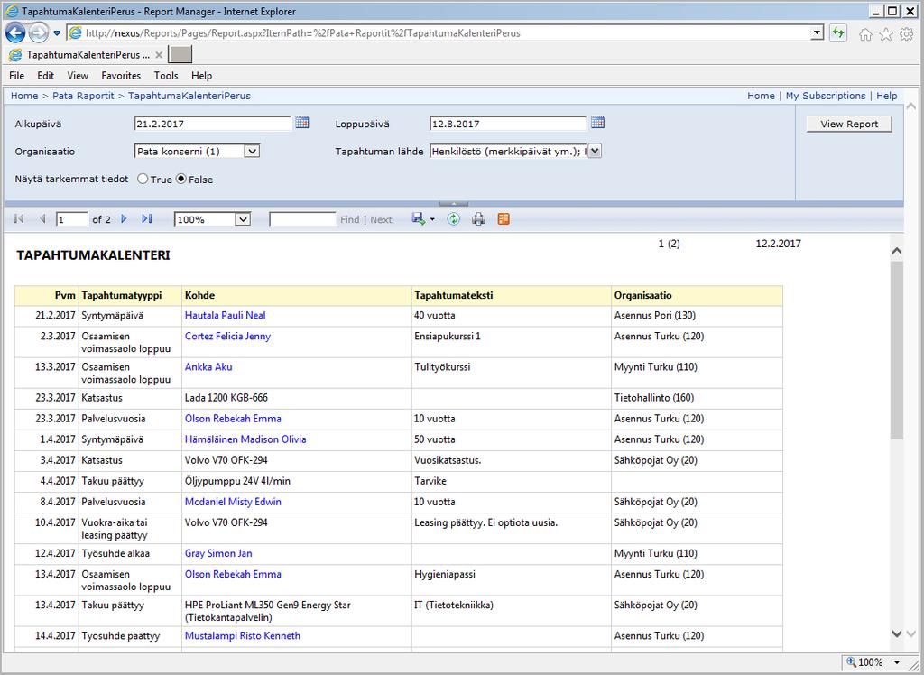Open a new blank tab
This screenshot has width=924, height=675.
[180, 55]
